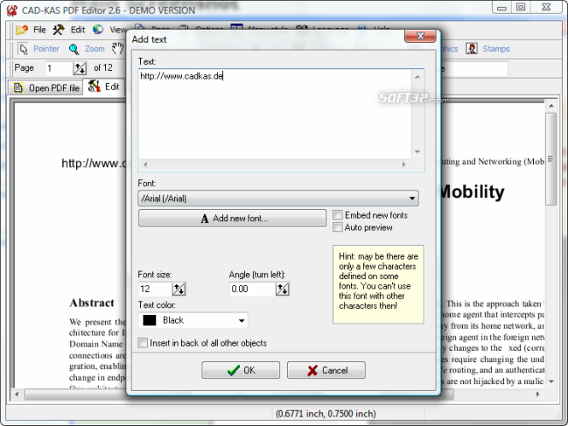
Task: Click the Cancel button
Action: pyautogui.click(x=326, y=371)
